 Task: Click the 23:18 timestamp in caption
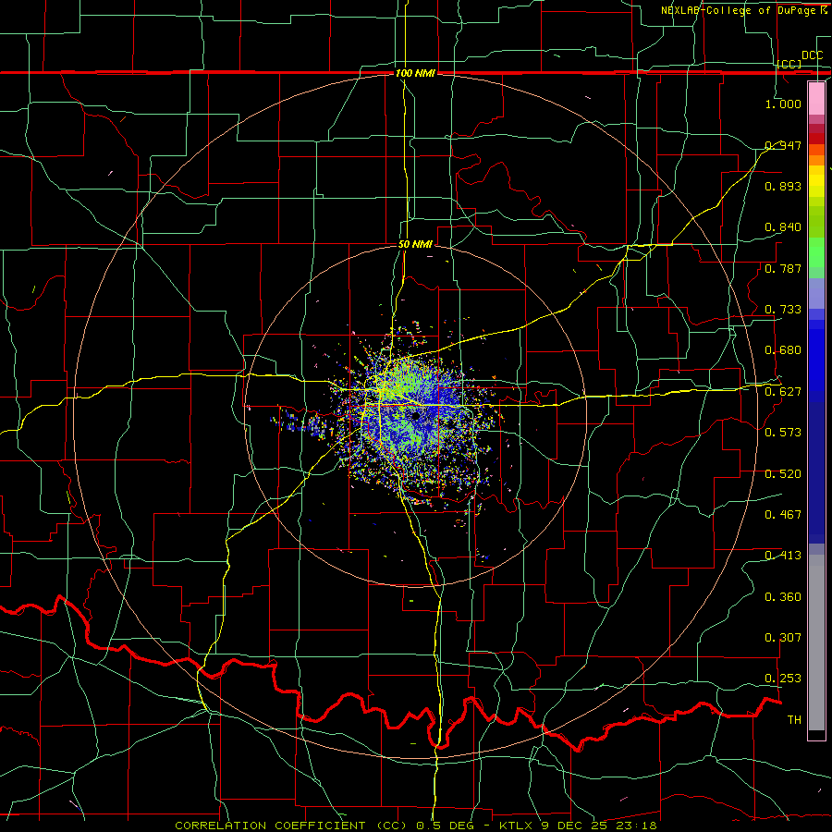[x=638, y=826]
